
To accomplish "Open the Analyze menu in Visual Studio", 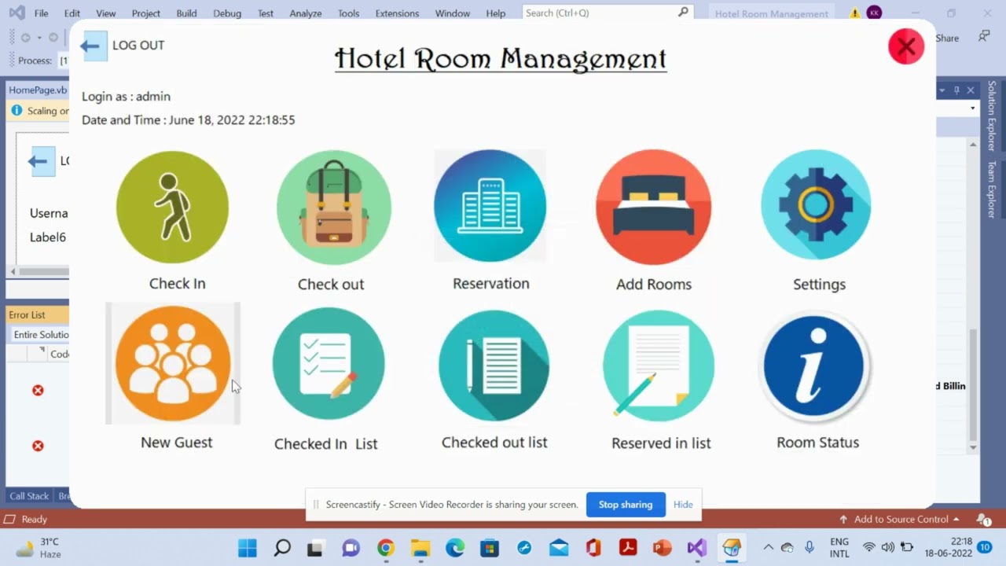I will click(306, 13).
